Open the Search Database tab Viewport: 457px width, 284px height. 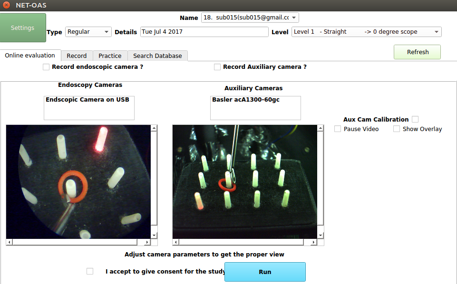click(x=157, y=56)
